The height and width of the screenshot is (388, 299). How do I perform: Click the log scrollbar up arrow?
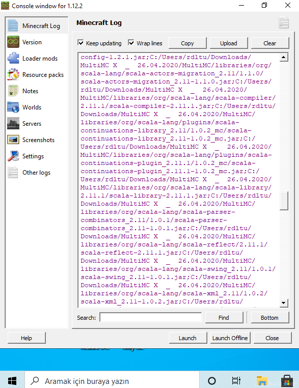point(284,58)
